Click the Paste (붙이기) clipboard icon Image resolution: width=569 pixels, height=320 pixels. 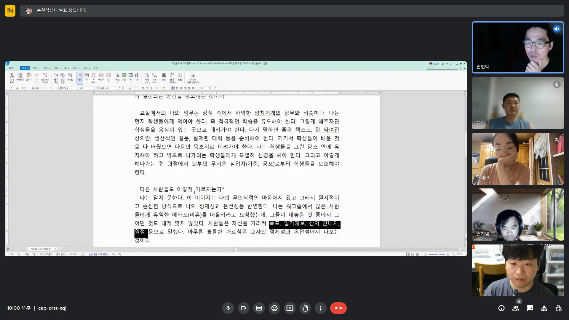pos(29,77)
